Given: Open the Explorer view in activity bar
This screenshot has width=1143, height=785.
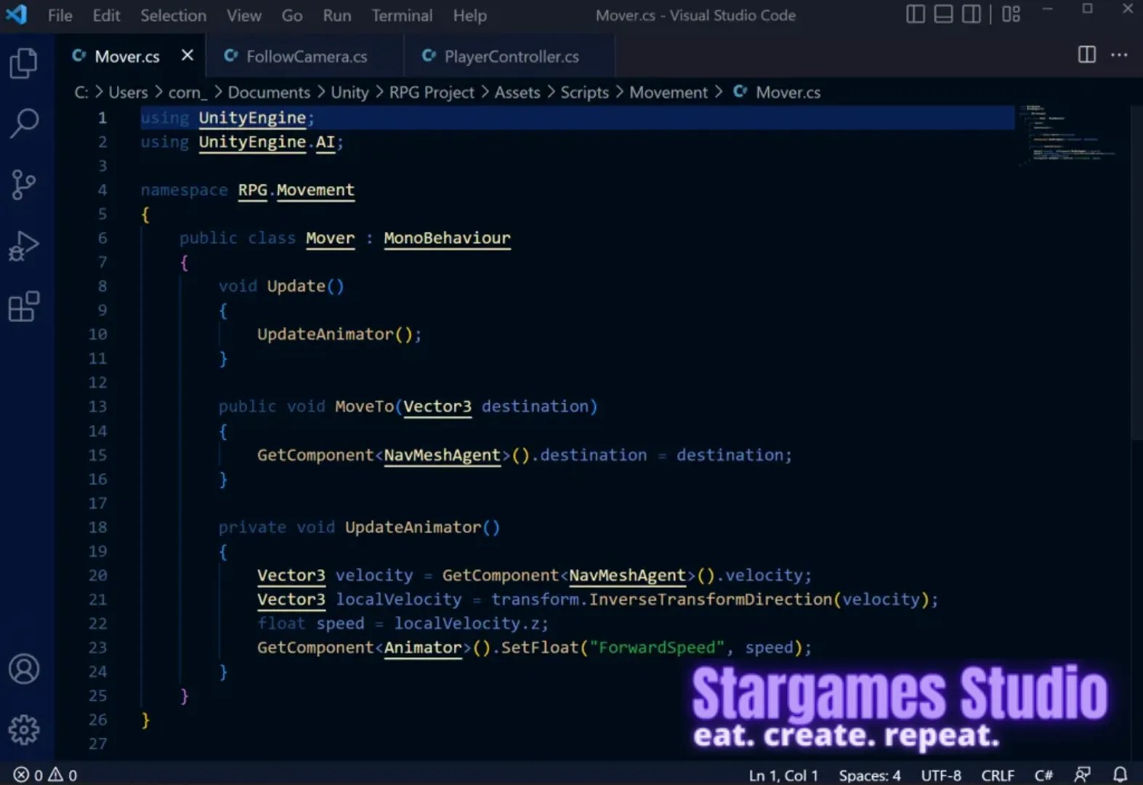Looking at the screenshot, I should click(x=24, y=63).
